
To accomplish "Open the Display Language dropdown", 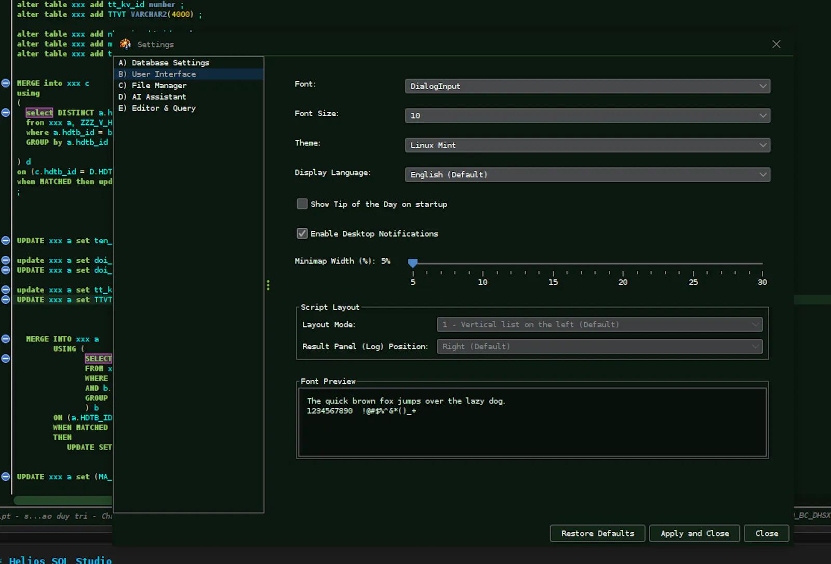I will point(587,175).
